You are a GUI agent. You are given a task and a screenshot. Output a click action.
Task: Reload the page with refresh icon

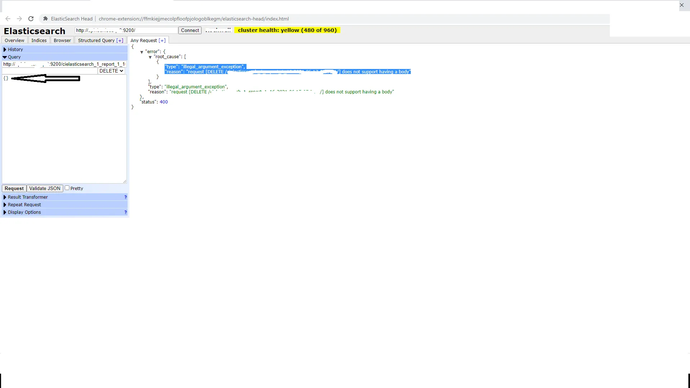(31, 19)
